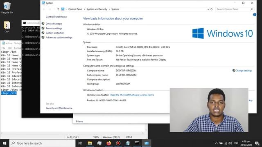
Task: Expand the chevron before Control Panel breadcrumb
Action: click(66, 9)
